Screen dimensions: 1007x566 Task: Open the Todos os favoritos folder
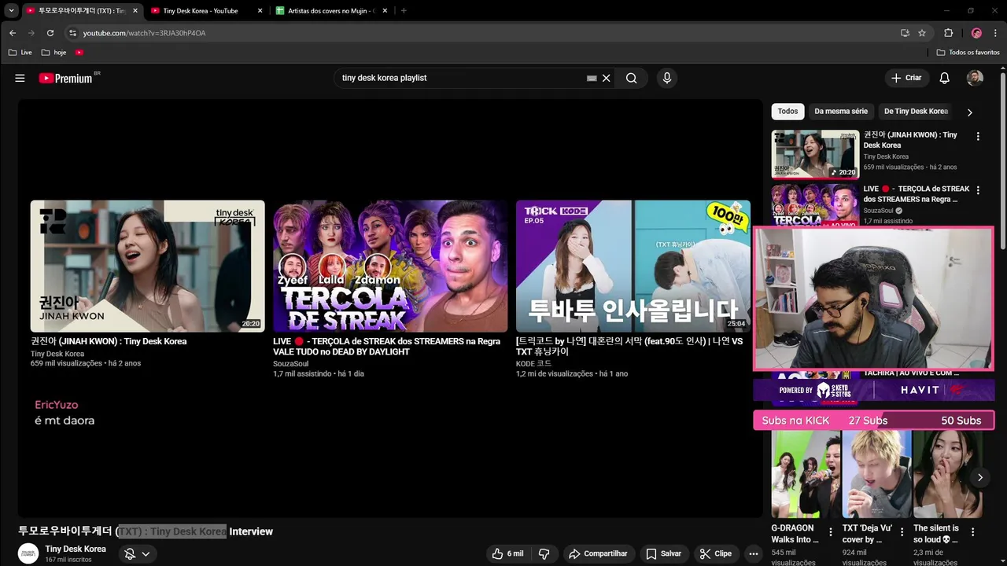(968, 52)
